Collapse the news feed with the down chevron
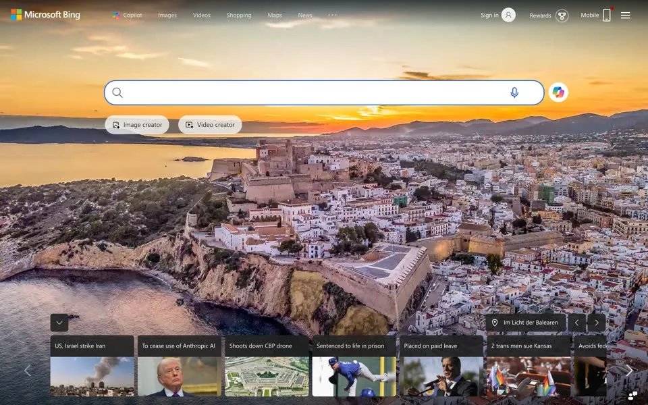The image size is (648, 405). coord(59,323)
